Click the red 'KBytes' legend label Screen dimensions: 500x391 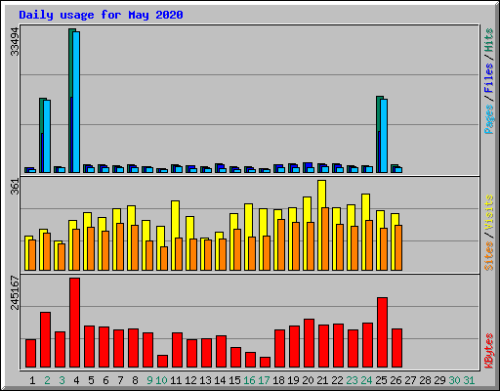489,351
